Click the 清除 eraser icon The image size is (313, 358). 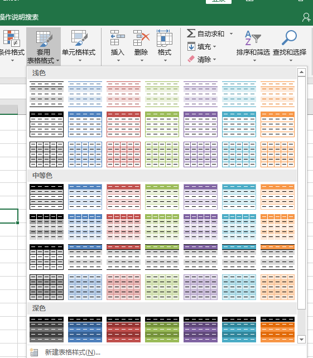pos(191,59)
